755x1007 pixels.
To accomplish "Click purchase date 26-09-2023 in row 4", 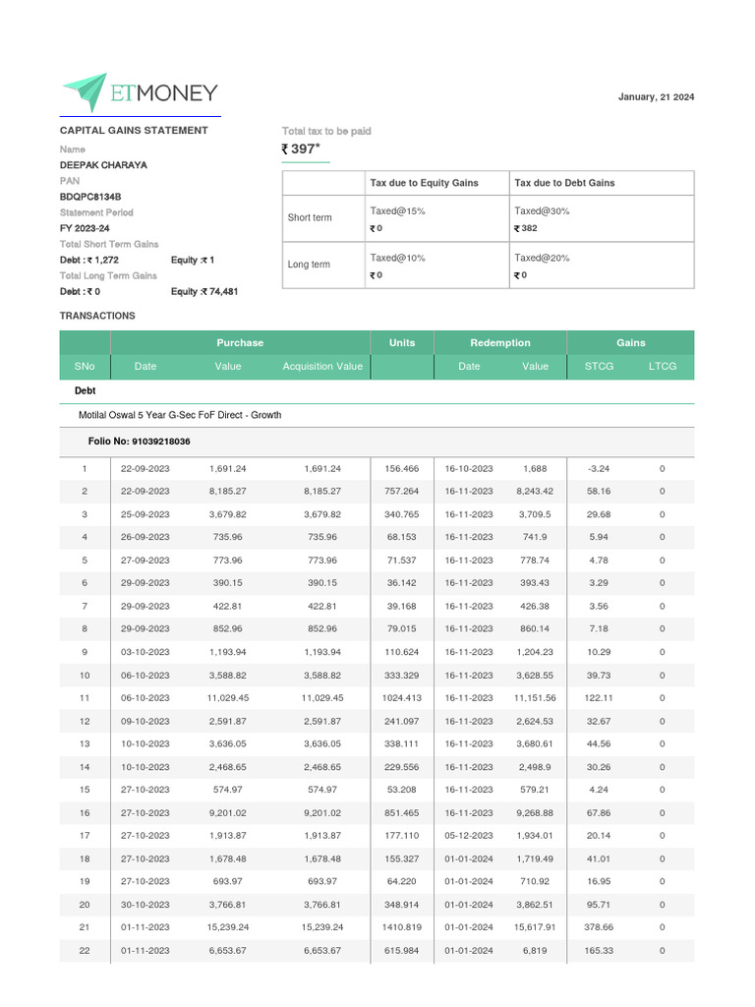I will pyautogui.click(x=145, y=537).
